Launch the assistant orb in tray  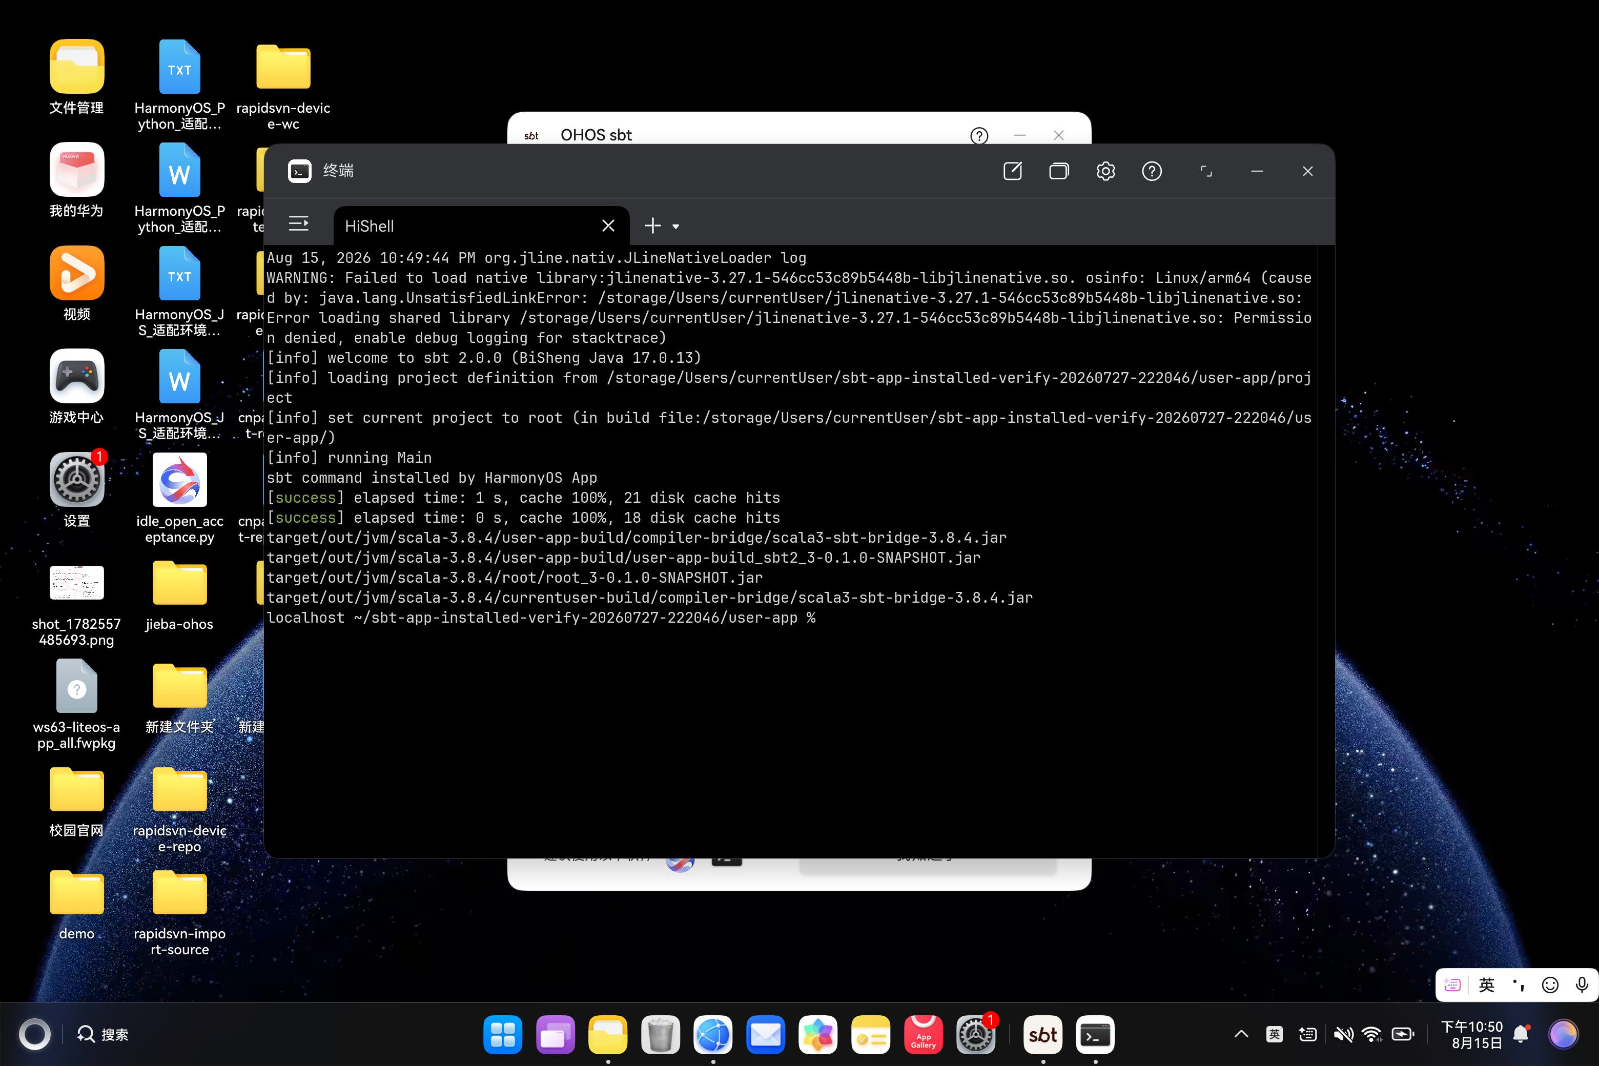pyautogui.click(x=1563, y=1034)
